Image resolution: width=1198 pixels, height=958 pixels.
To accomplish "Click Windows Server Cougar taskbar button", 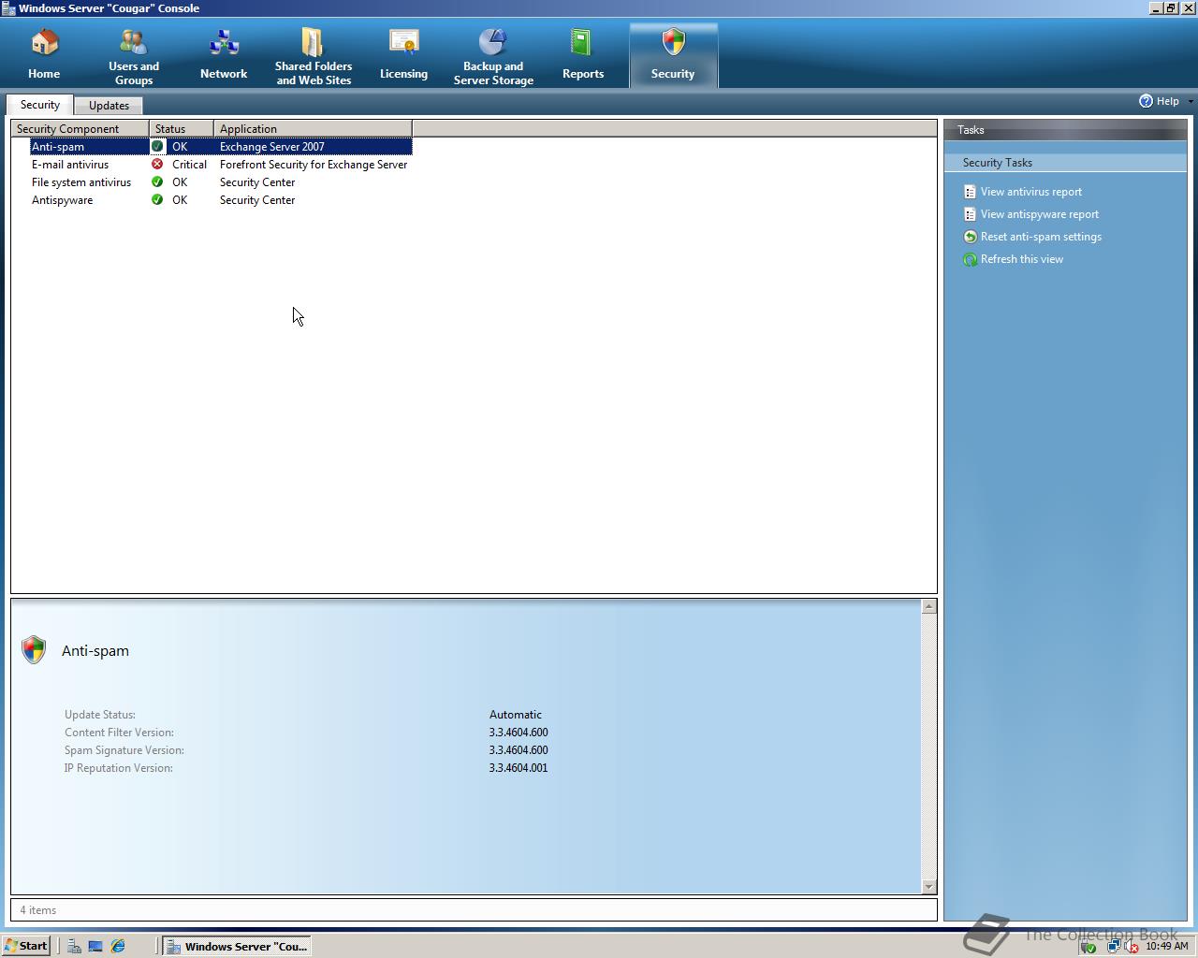I will pos(237,946).
